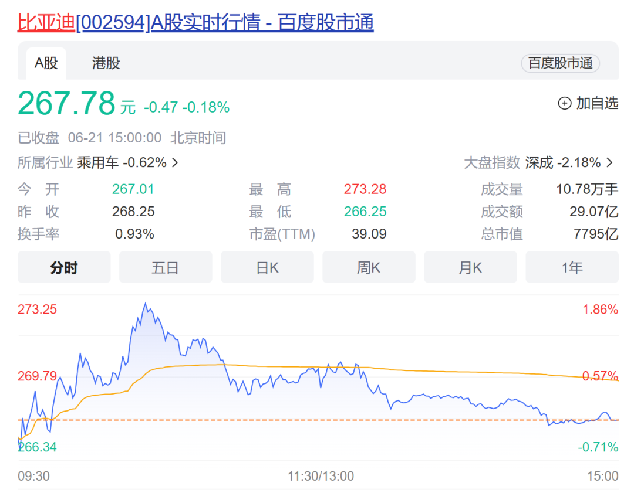Select the 分时 chart tab
The width and height of the screenshot is (634, 493).
(64, 267)
